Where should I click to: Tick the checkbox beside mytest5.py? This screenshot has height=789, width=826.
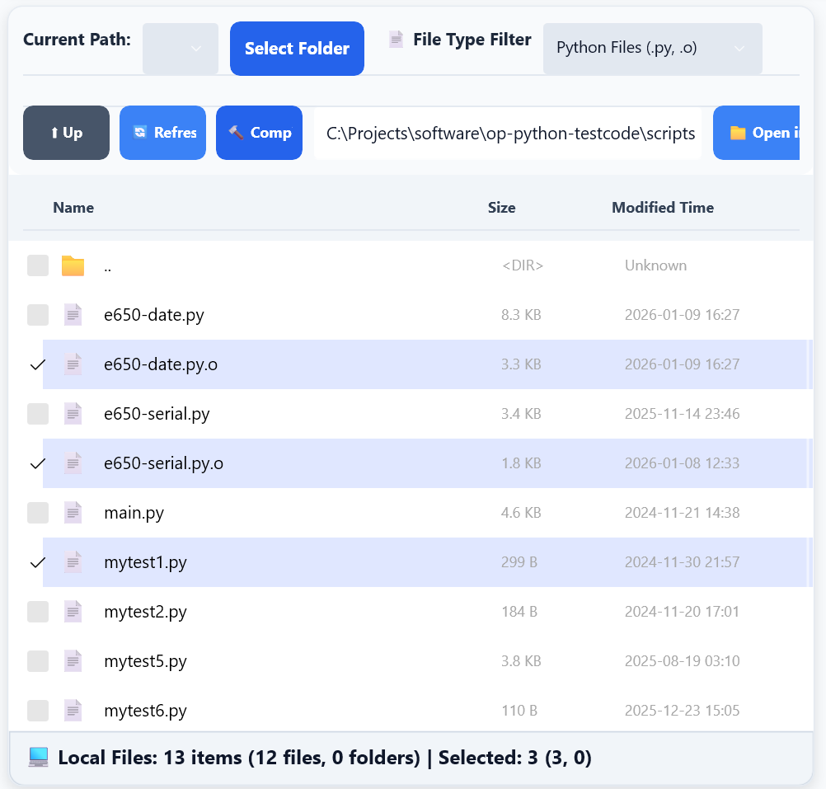pyautogui.click(x=37, y=660)
